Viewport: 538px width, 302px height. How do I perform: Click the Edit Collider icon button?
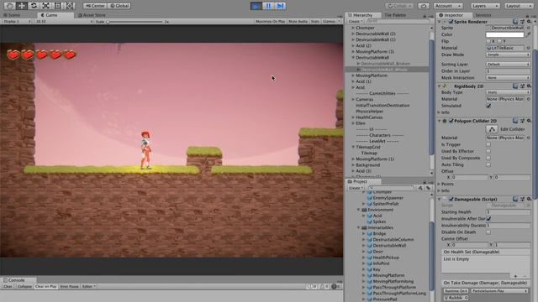point(492,129)
